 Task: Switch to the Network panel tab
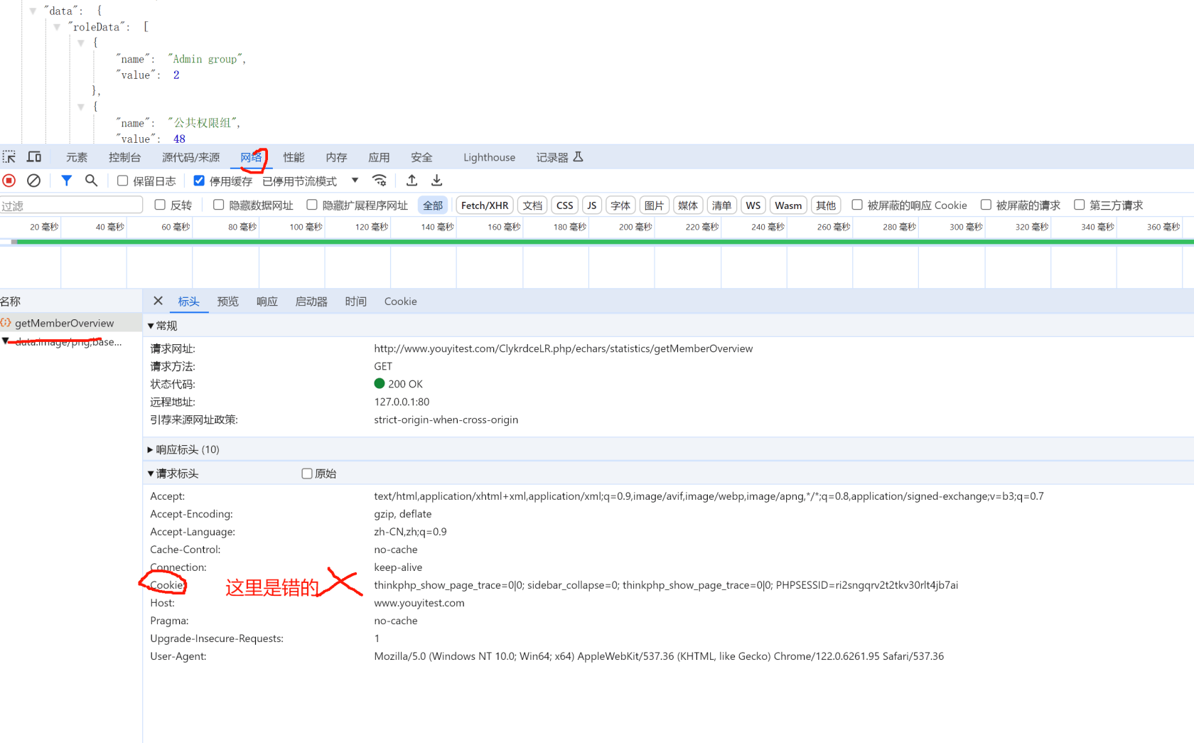click(x=251, y=157)
